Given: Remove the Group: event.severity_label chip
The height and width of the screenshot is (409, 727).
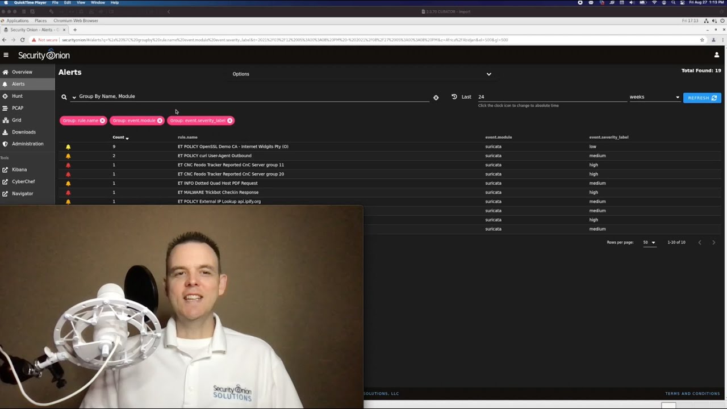Looking at the screenshot, I should pyautogui.click(x=229, y=120).
